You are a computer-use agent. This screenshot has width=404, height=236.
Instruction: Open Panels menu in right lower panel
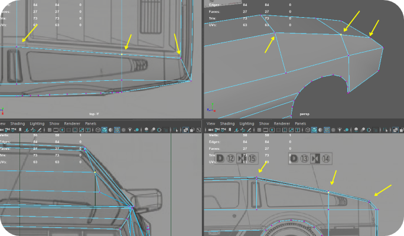tap(301, 123)
